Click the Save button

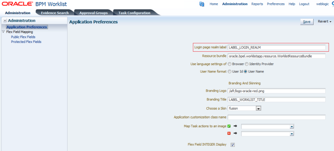(307, 22)
